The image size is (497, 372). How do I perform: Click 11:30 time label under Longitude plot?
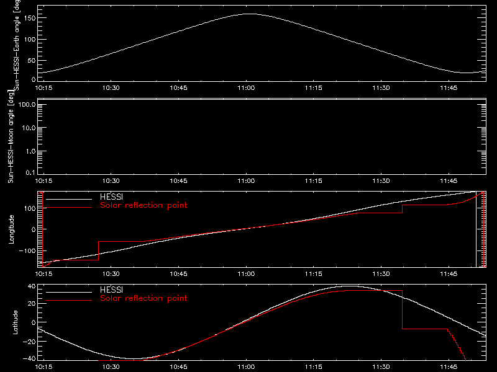point(381,273)
